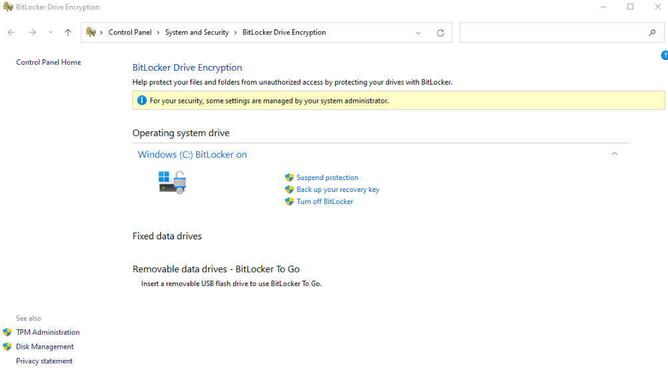
Task: Collapse the Windows (C:) drive section chevron
Action: (614, 154)
